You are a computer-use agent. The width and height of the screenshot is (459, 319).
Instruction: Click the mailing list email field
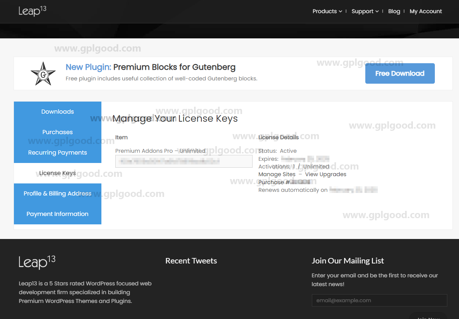pos(379,300)
